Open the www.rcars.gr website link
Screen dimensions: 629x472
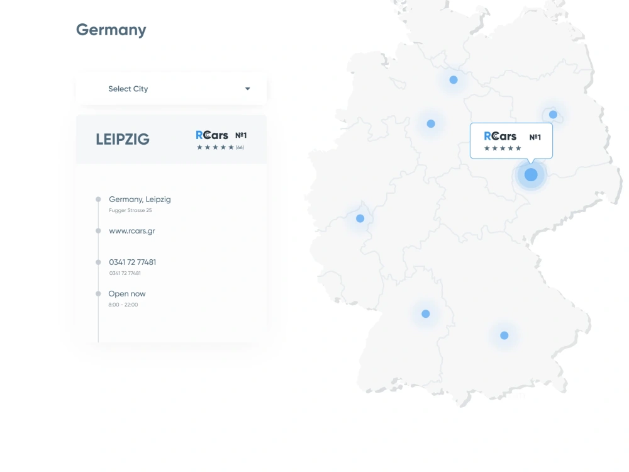click(132, 231)
